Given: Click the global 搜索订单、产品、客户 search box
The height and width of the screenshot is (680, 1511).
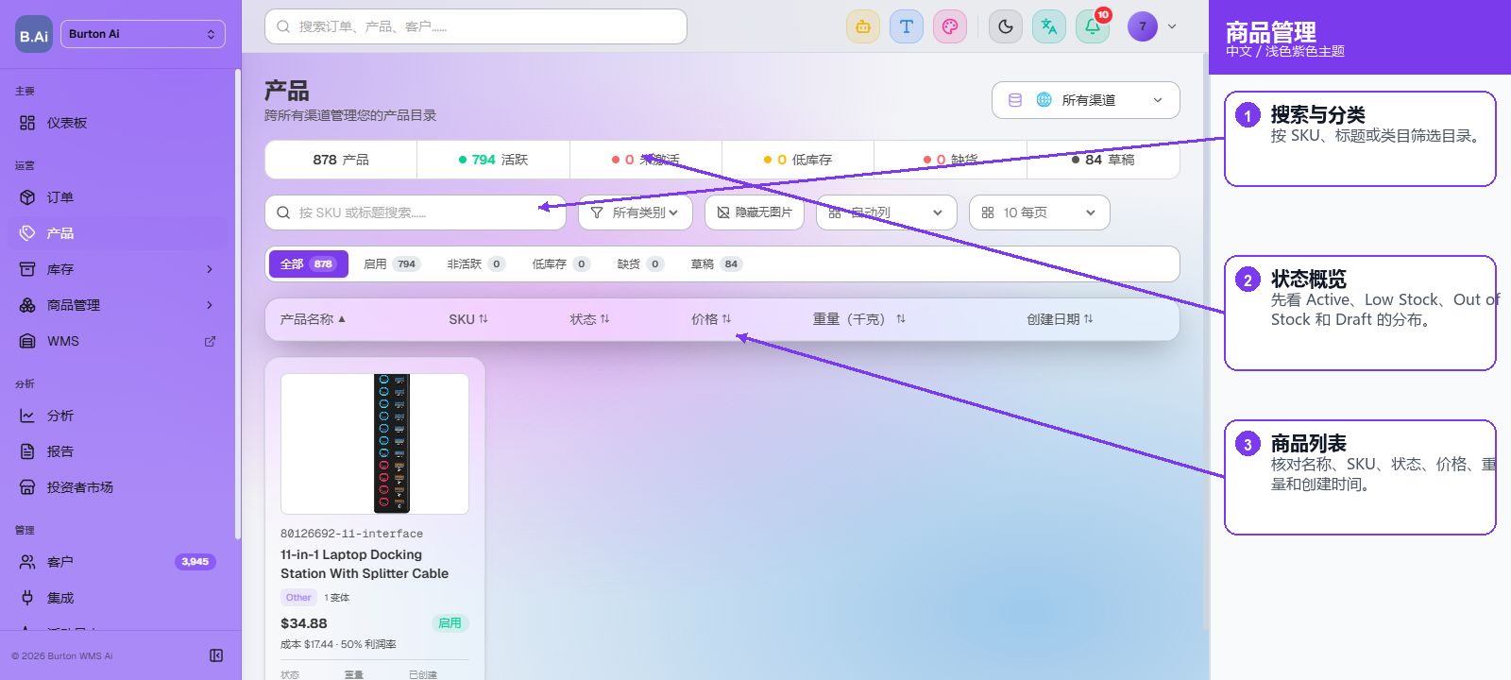Looking at the screenshot, I should pos(476,26).
